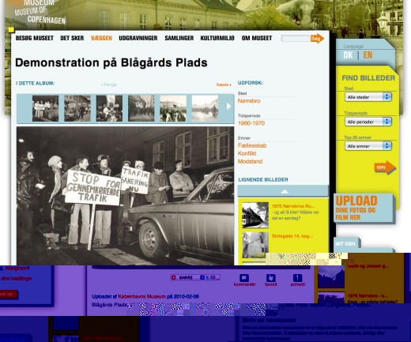Select the sixth album thumbnail

[x=205, y=108]
